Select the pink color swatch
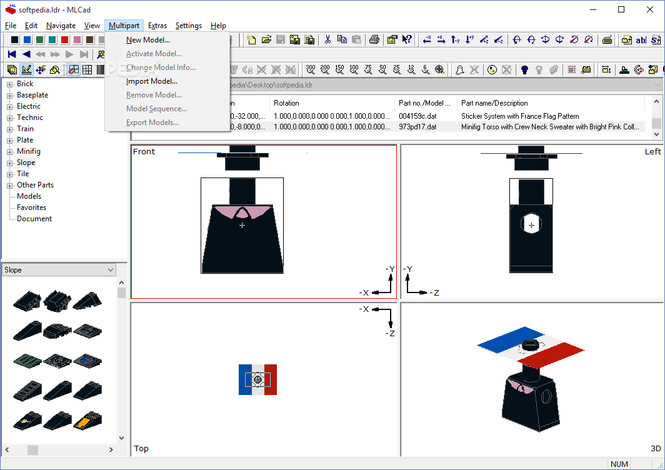This screenshot has width=665, height=470. point(77,40)
